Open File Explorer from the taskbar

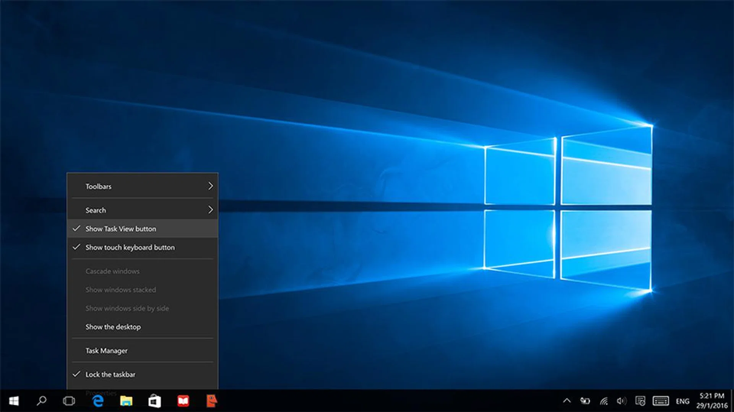126,401
